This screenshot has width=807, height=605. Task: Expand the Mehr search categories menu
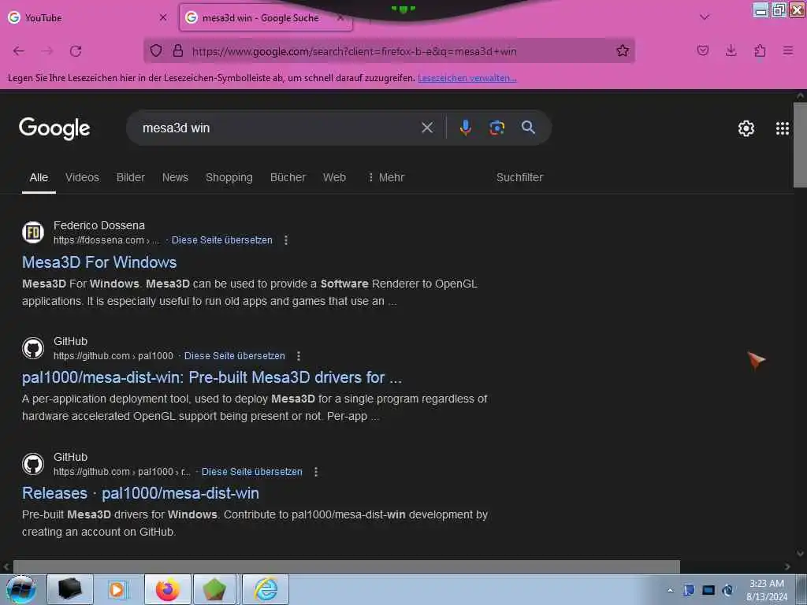tap(386, 177)
